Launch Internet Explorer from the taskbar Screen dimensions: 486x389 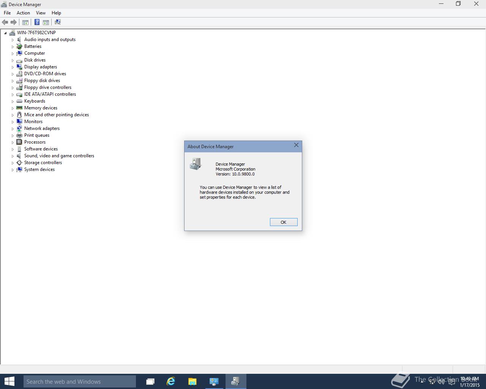pos(171,381)
